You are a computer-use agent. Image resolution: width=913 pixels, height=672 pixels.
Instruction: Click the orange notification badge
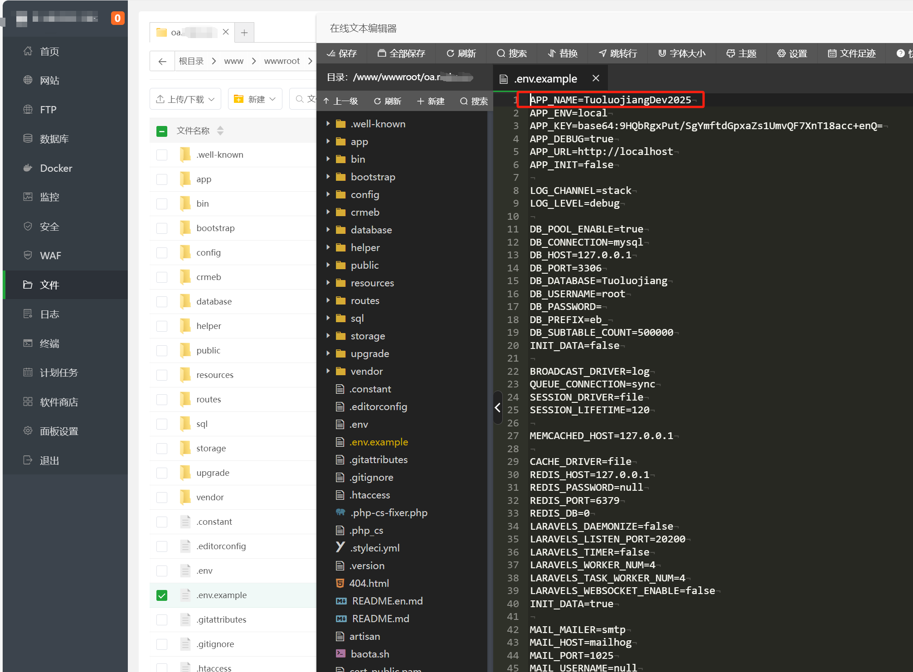(117, 18)
